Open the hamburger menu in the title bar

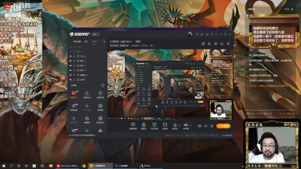pyautogui.click(x=216, y=35)
